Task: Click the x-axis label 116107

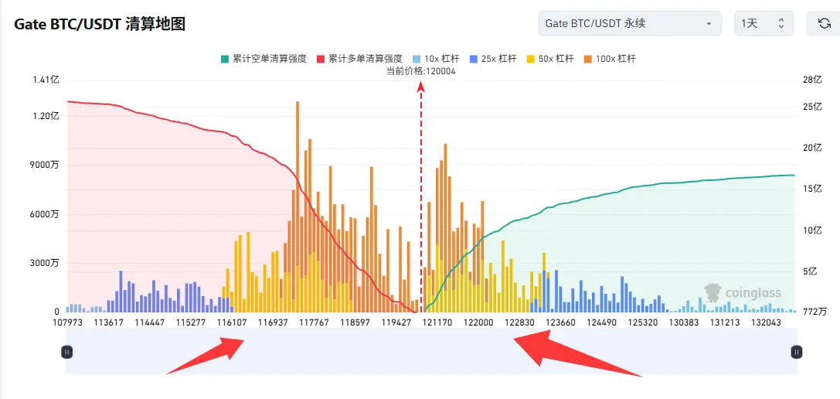Action: (232, 323)
